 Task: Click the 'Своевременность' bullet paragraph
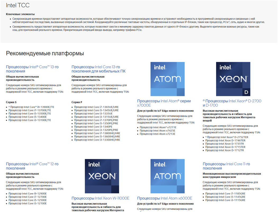[136, 28]
